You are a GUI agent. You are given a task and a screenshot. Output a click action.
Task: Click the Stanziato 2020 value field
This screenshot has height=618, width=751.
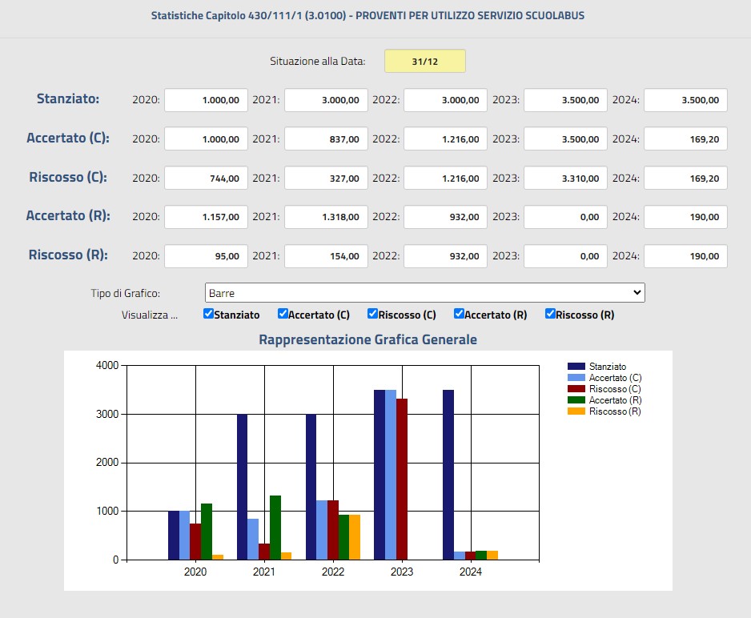[x=206, y=100]
